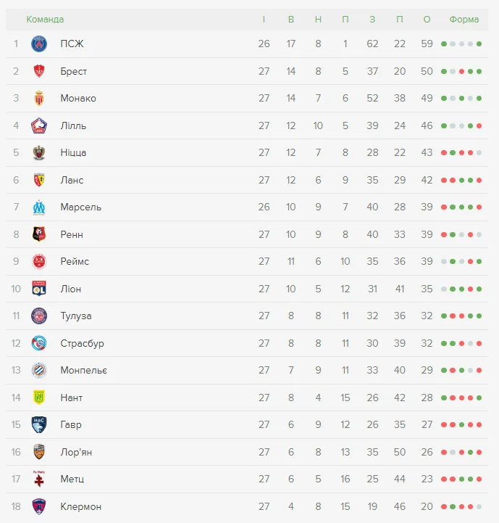Open the Ніцца team link
The width and height of the screenshot is (499, 523).
tap(73, 152)
